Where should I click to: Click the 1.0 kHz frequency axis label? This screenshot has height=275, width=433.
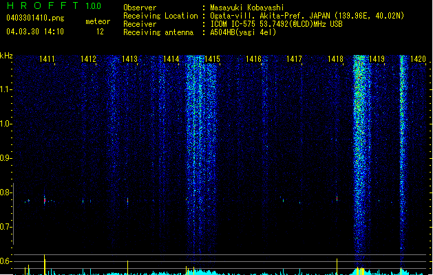(x=6, y=124)
